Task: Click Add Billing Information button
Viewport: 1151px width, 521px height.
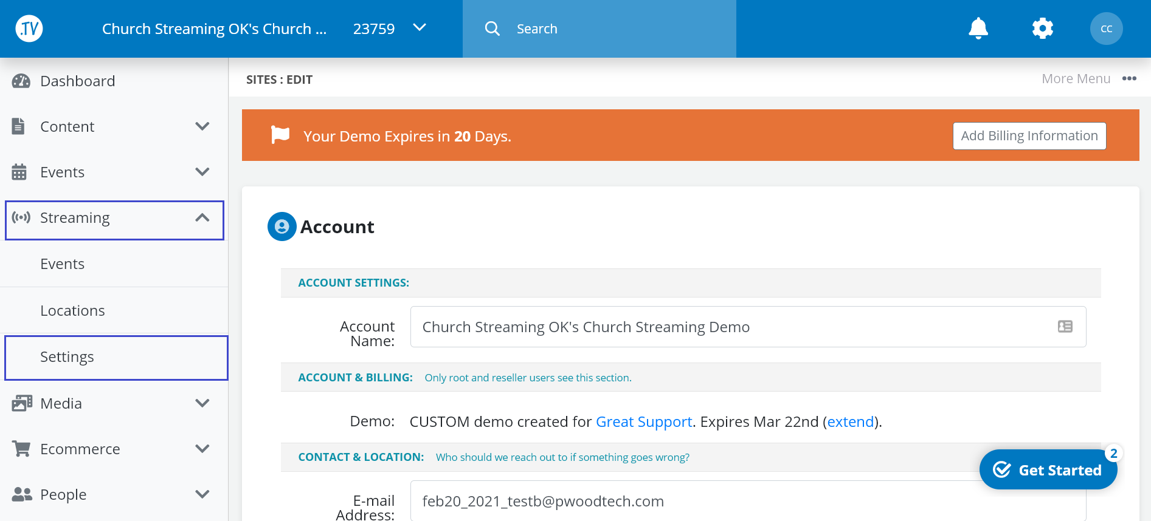Action: 1029,136
